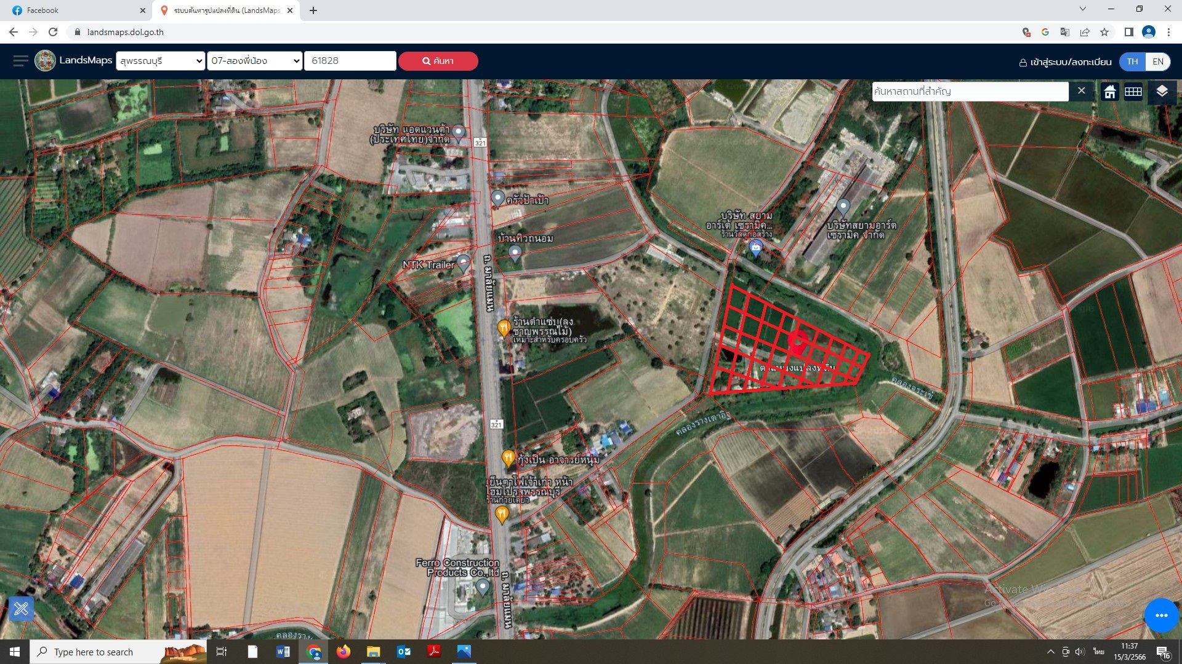This screenshot has width=1182, height=664.
Task: Open Word from the Windows taskbar
Action: [x=283, y=652]
